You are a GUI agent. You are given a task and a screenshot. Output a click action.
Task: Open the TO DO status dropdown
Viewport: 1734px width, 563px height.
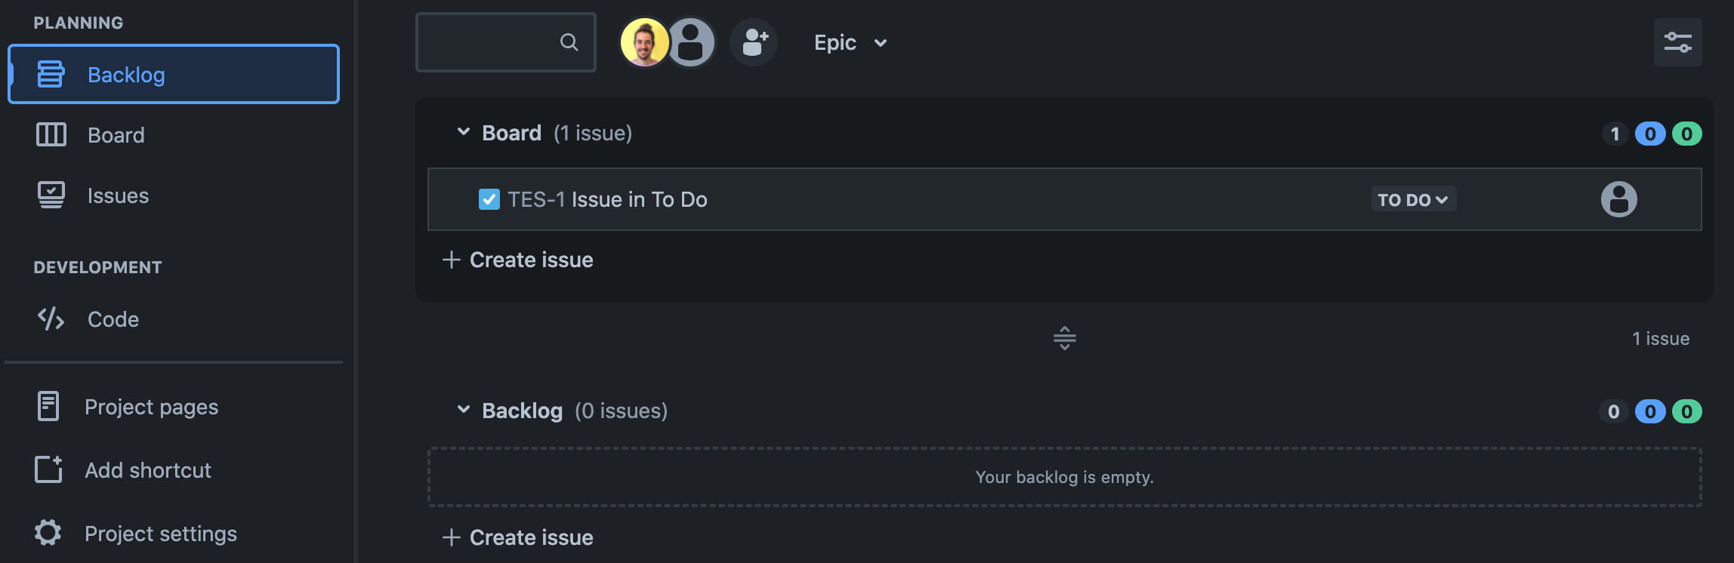[1413, 199]
